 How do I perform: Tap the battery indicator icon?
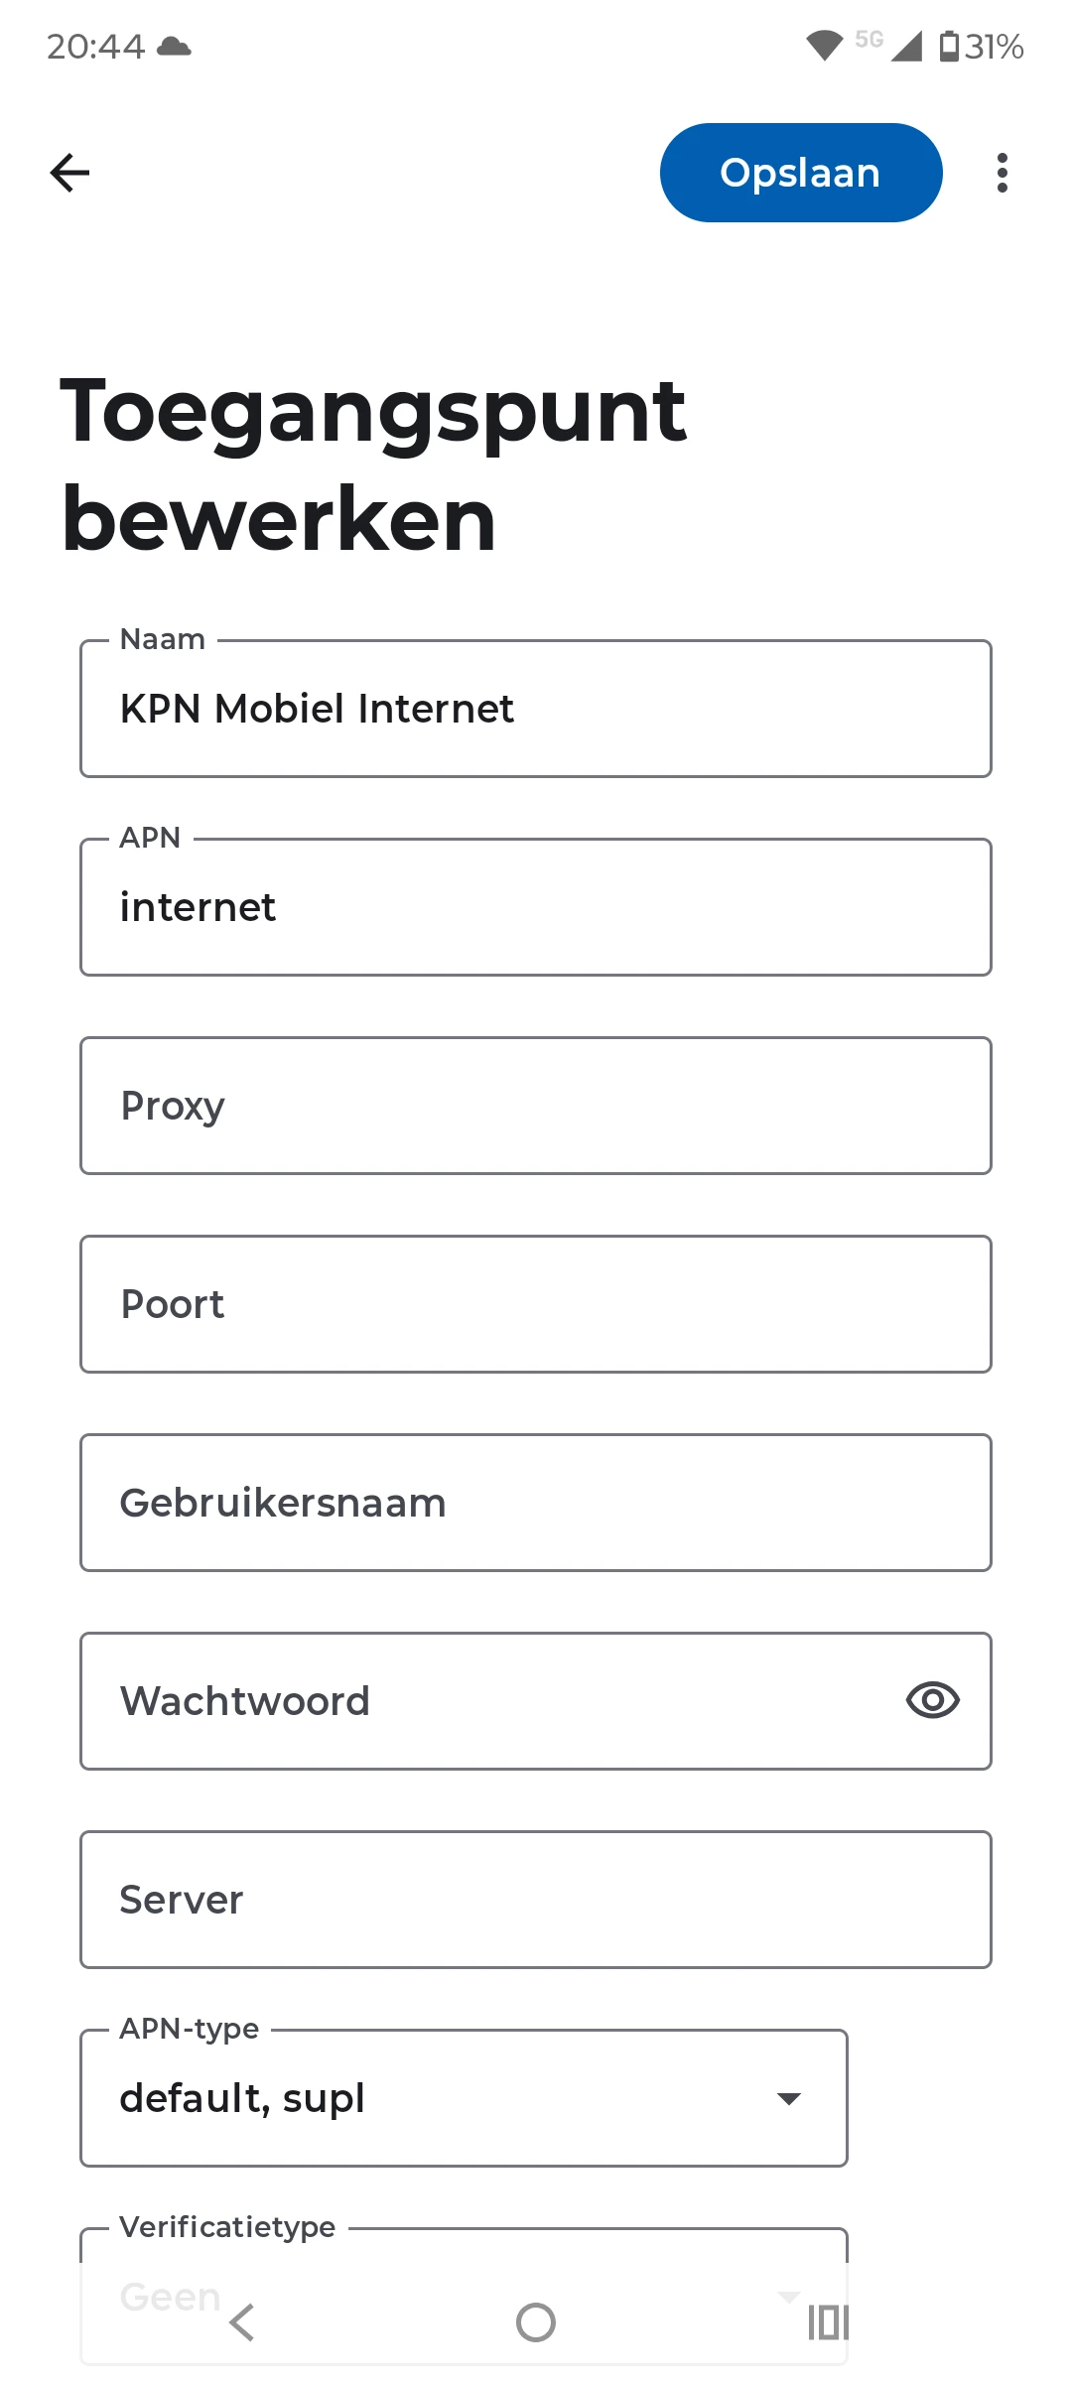949,46
